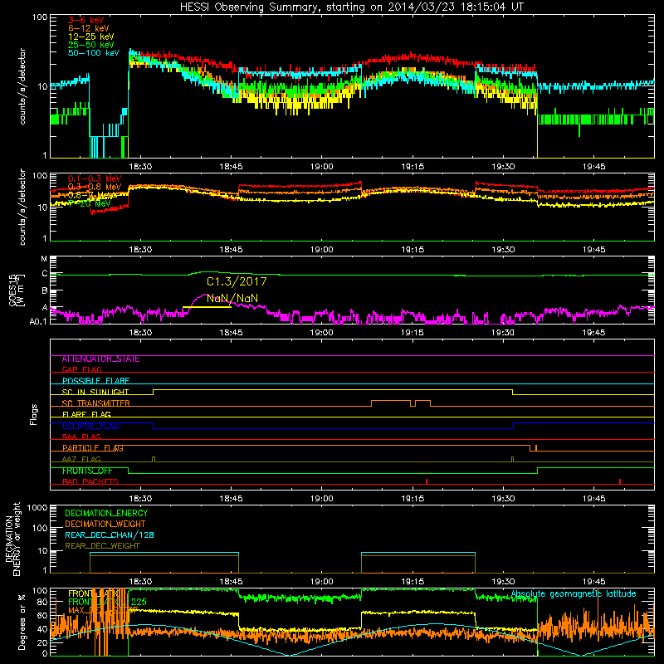This screenshot has width=664, height=664.
Task: Click the HESSI Observing Summary title text
Action: [351, 7]
